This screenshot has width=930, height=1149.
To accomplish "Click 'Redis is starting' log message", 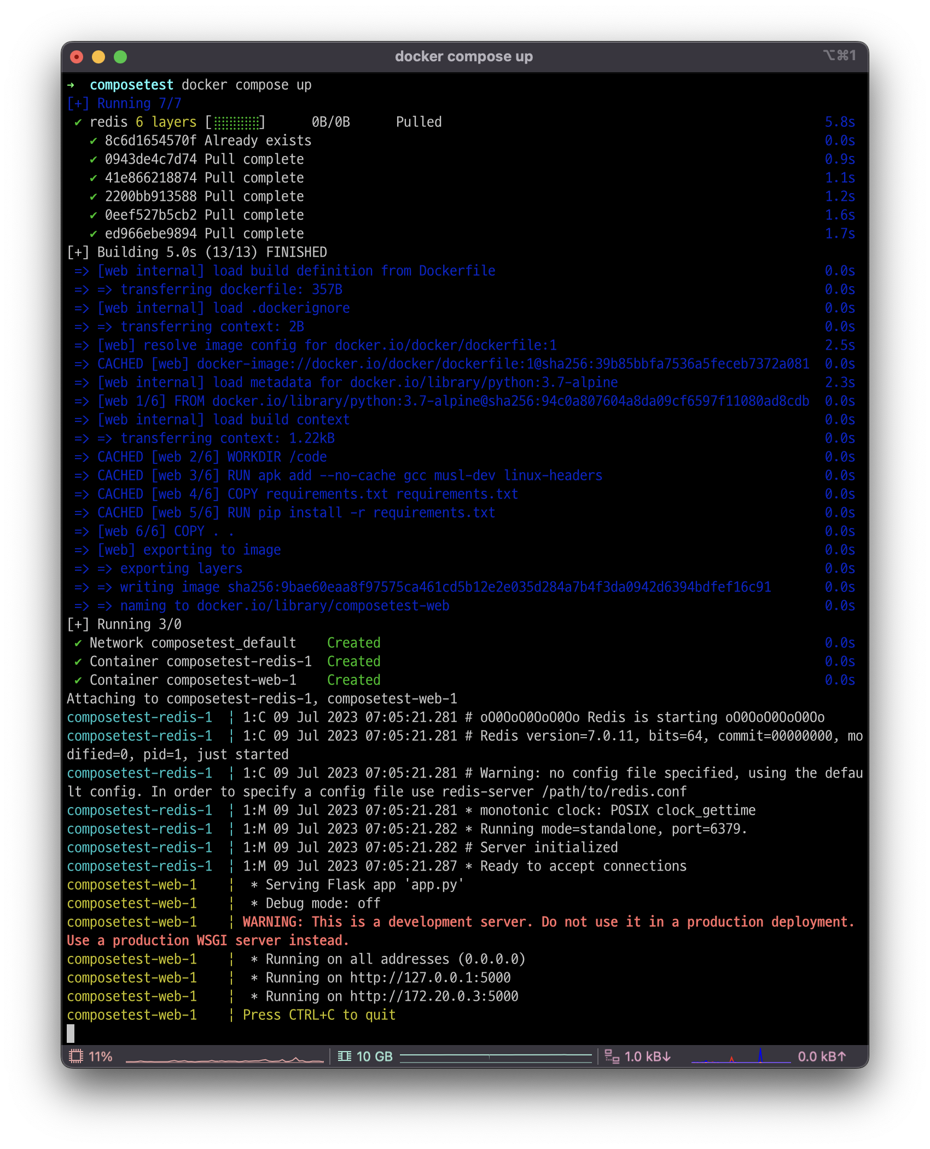I will (653, 717).
